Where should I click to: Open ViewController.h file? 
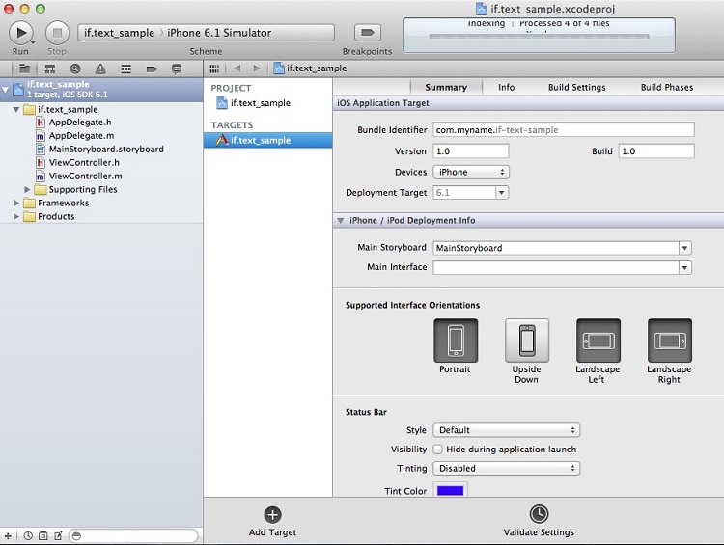click(x=84, y=162)
